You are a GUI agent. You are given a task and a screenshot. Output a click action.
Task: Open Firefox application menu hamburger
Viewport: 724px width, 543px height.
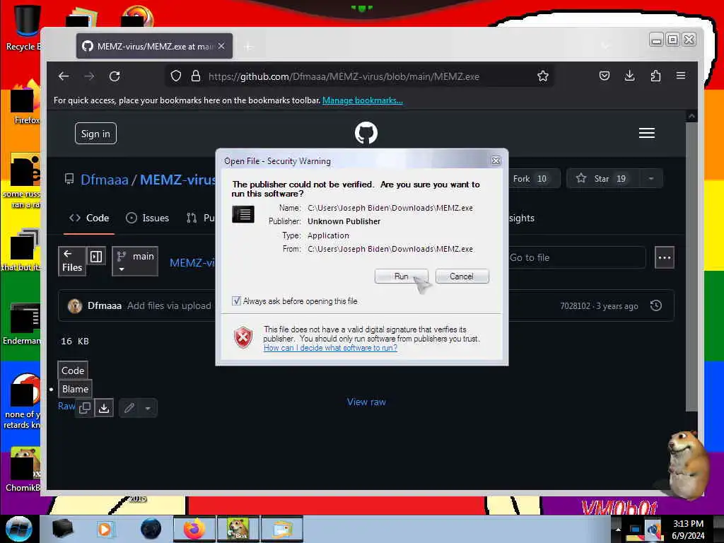(681, 76)
